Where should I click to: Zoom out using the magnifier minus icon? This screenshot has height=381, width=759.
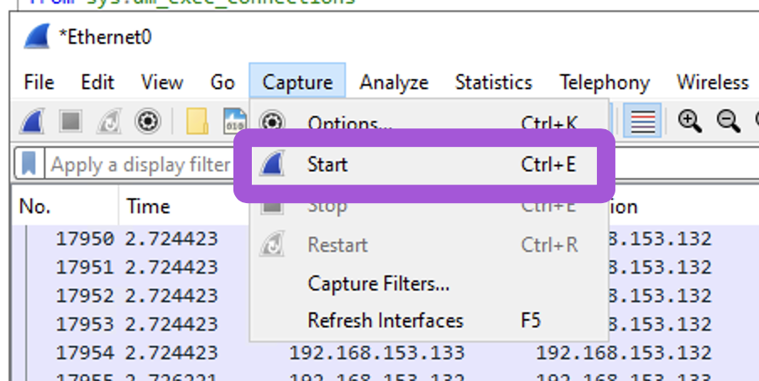coord(729,121)
